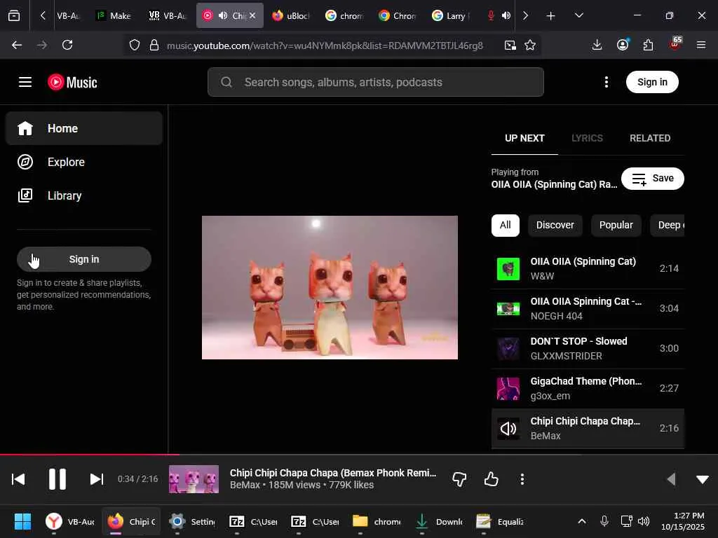Show hidden system tray icons
Screen dimensions: 718x538
coord(581,521)
